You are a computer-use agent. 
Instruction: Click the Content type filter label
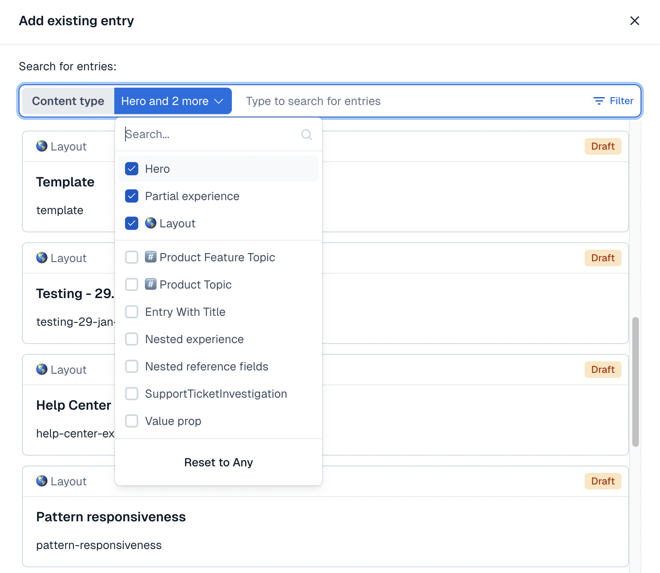68,101
